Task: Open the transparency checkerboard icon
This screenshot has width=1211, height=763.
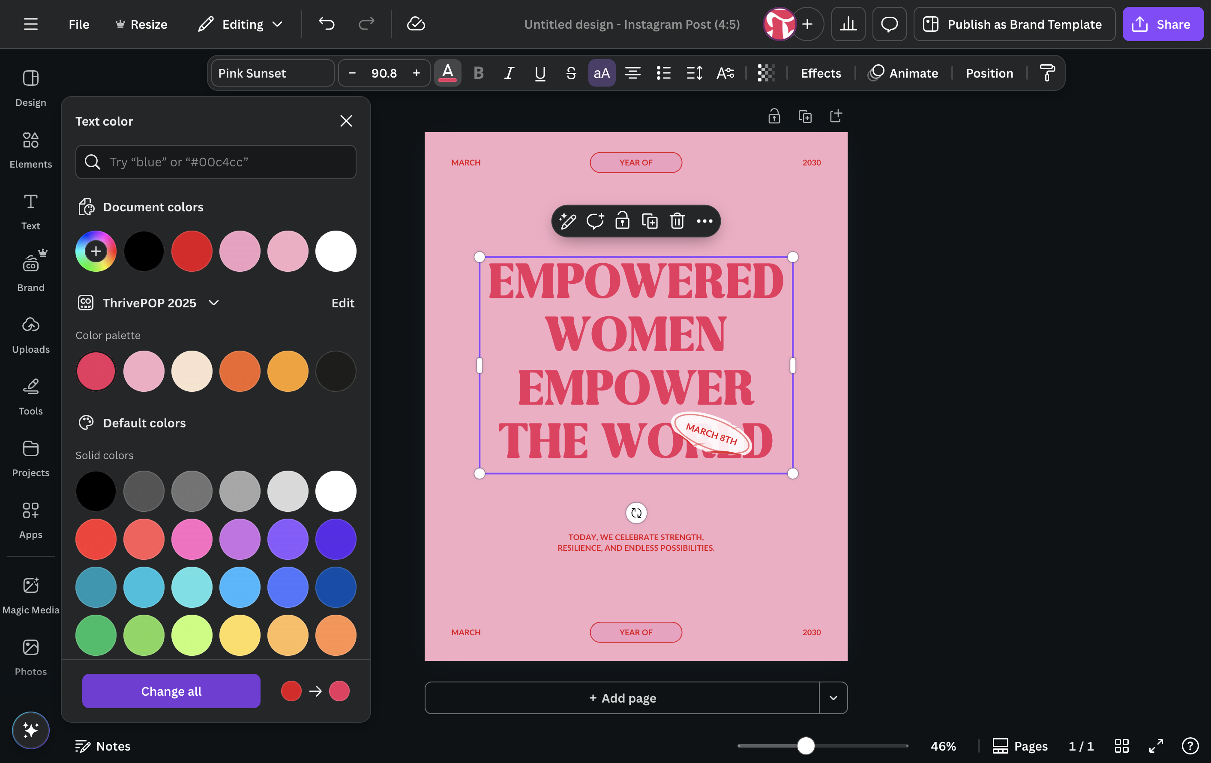Action: click(766, 73)
